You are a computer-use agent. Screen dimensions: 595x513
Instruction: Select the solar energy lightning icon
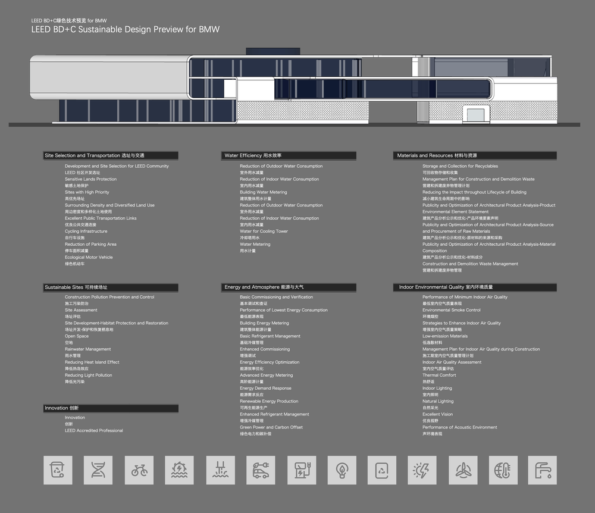pos(422,470)
